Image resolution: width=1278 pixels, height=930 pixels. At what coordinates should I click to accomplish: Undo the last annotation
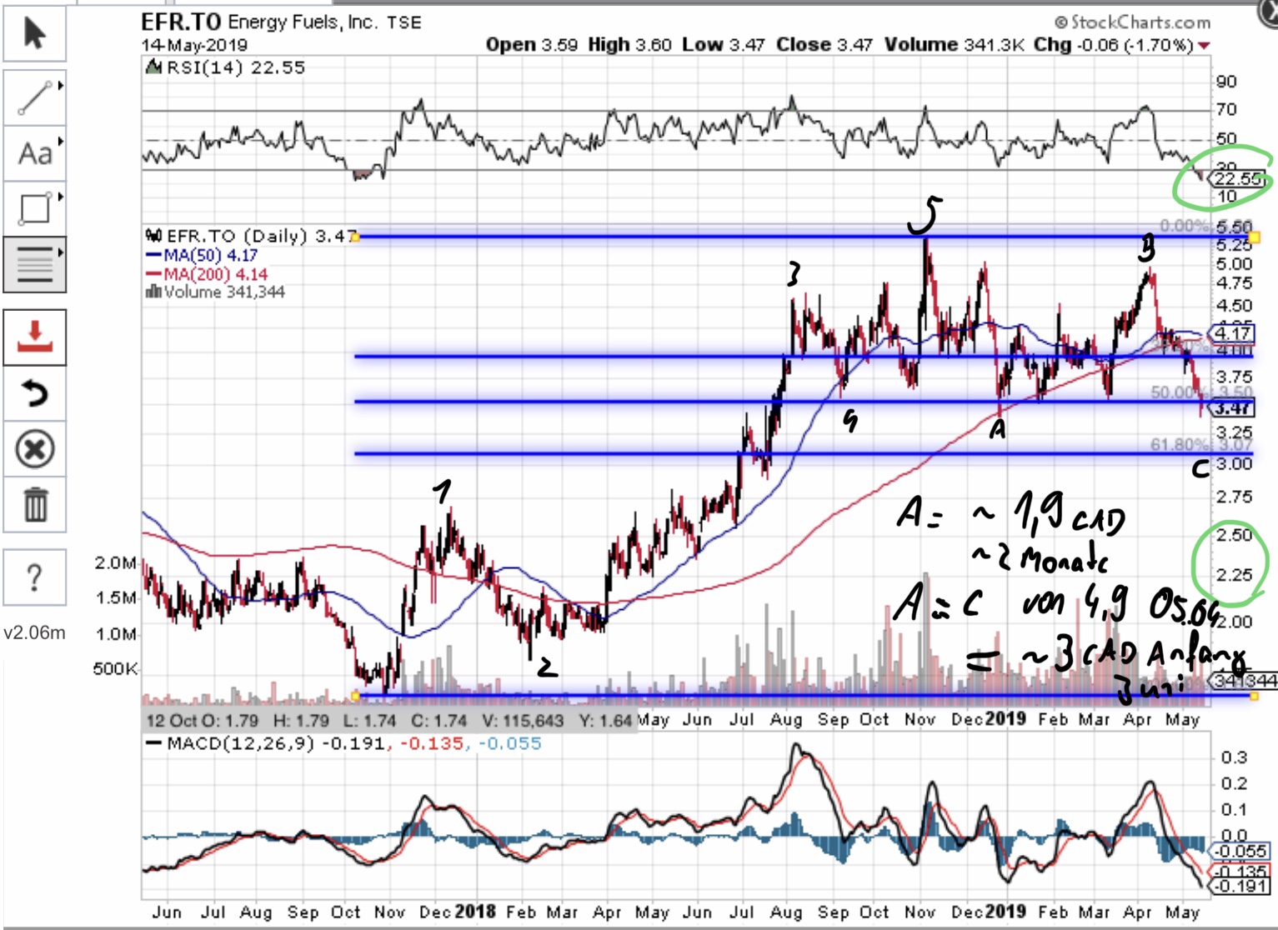point(34,393)
